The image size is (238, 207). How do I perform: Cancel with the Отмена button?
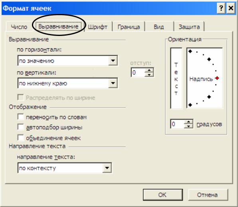pos(208,195)
